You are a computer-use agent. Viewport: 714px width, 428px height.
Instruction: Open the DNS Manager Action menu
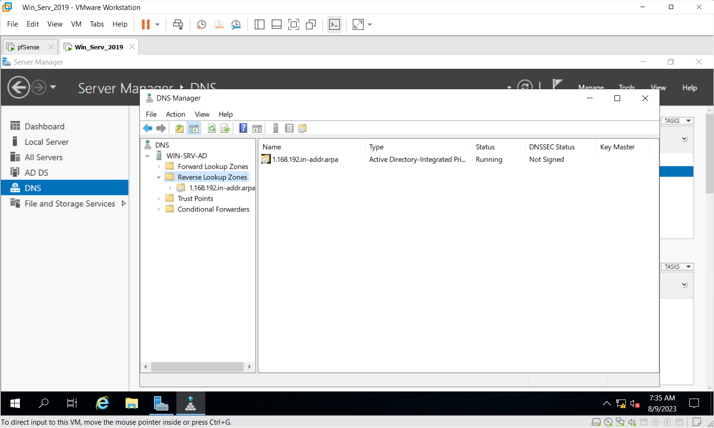point(175,114)
